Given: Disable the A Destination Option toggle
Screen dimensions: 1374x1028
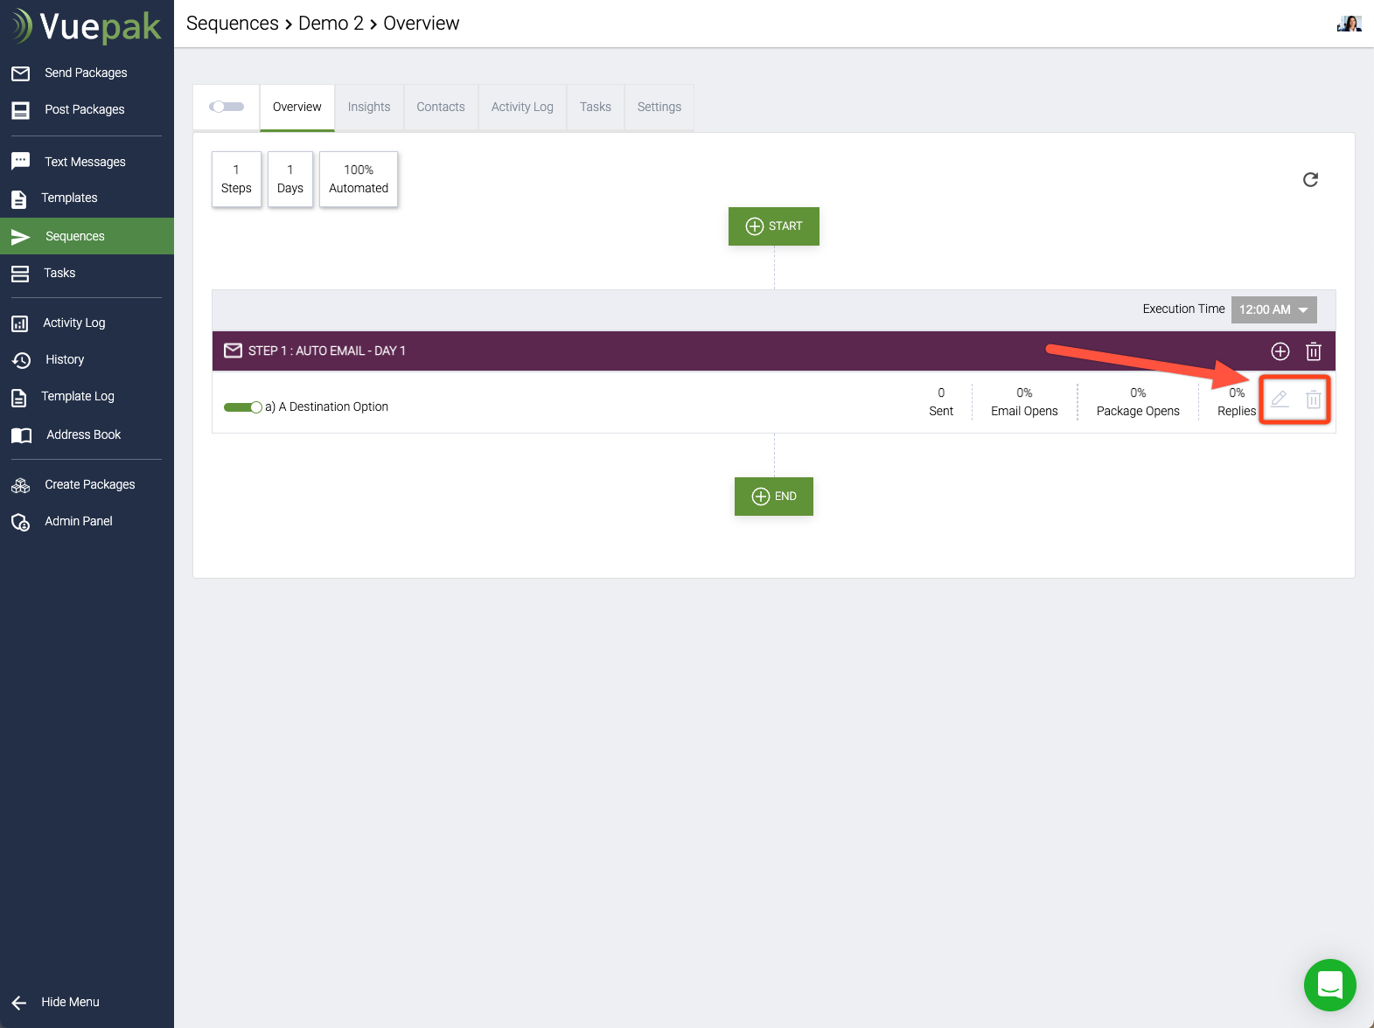Looking at the screenshot, I should (242, 407).
